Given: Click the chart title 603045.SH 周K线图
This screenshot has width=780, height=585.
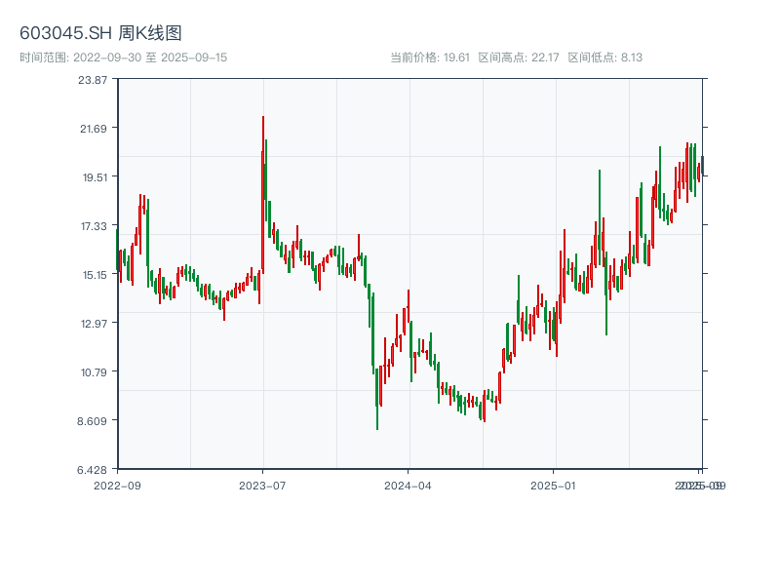Looking at the screenshot, I should (100, 33).
